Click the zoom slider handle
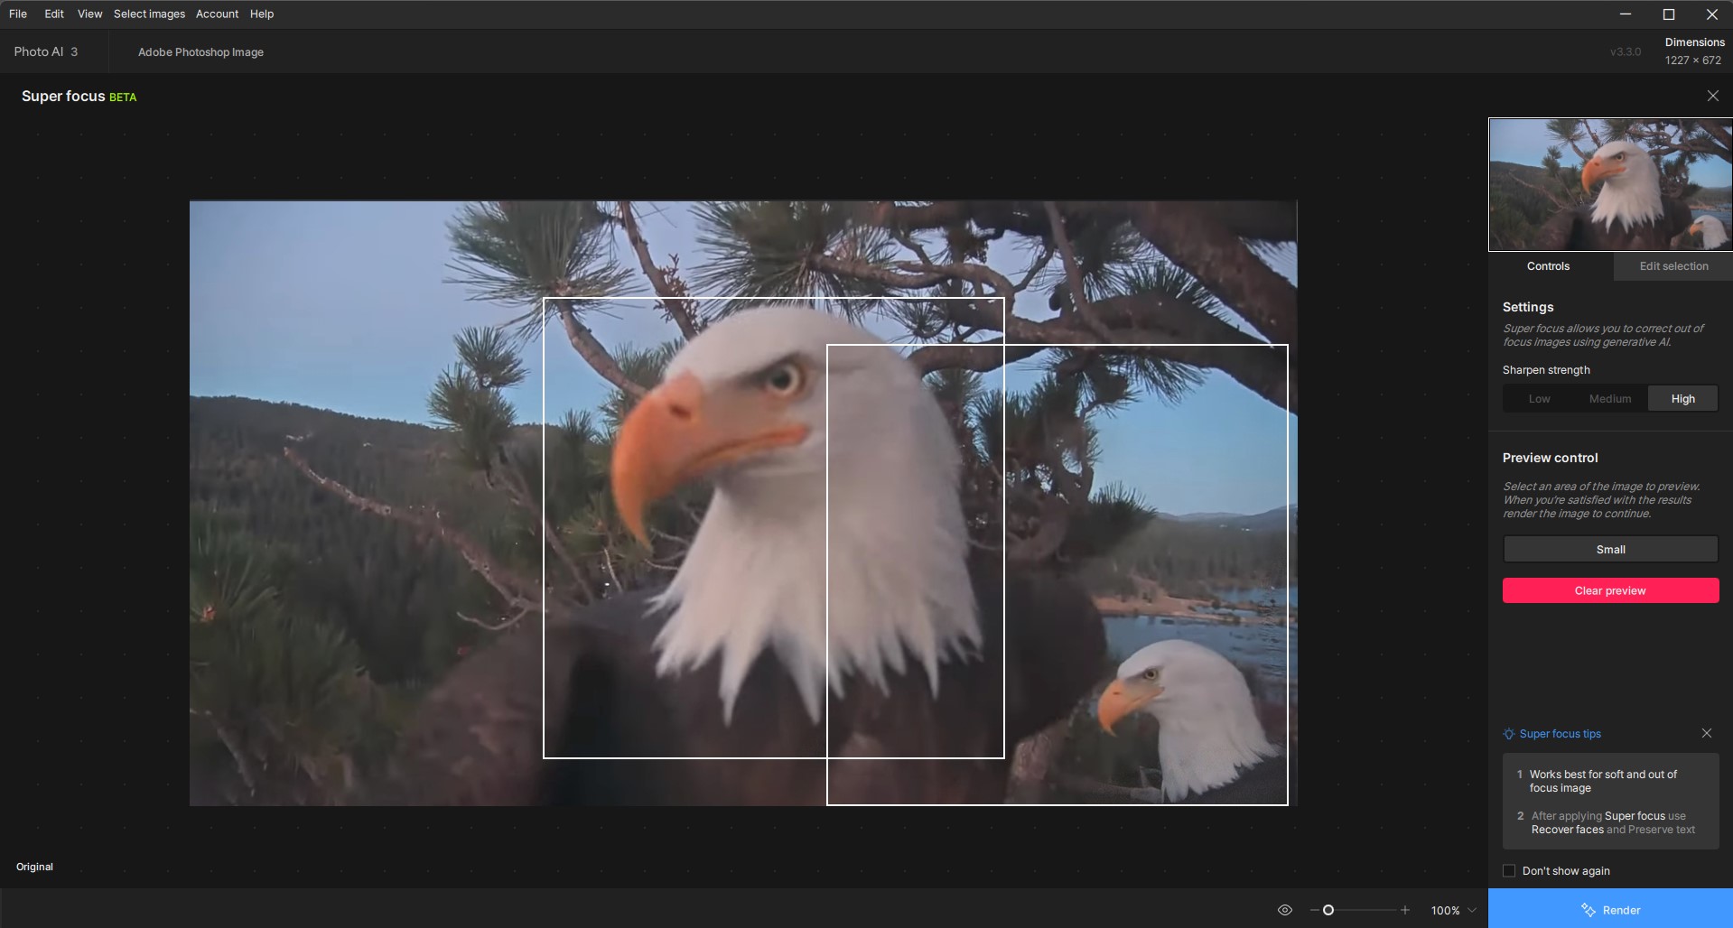The image size is (1733, 928). pos(1328,910)
